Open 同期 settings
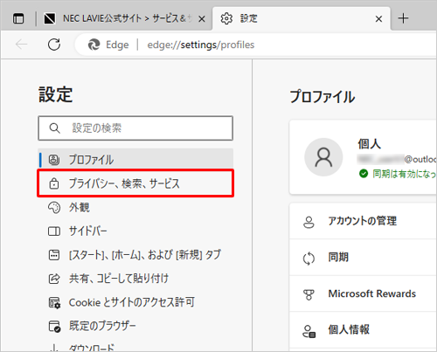The height and width of the screenshot is (352, 437). pos(363,258)
